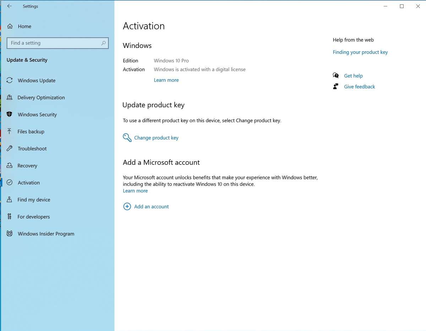Image resolution: width=426 pixels, height=331 pixels.
Task: Click the Windows Insider Program cat icon
Action: [x=10, y=234]
